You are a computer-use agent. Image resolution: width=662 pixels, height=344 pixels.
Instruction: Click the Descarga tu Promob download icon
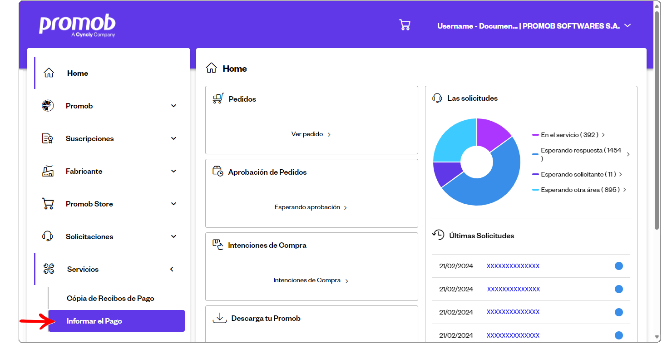click(x=220, y=318)
